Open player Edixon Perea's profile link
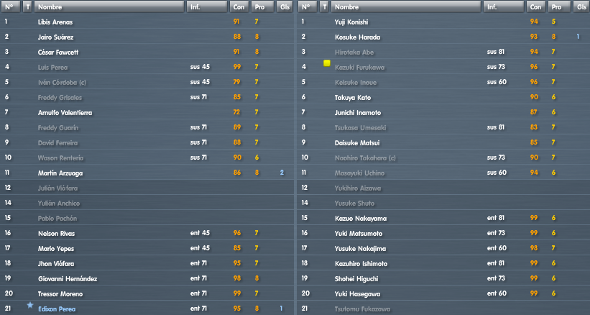This screenshot has height=315, width=590. (x=57, y=309)
